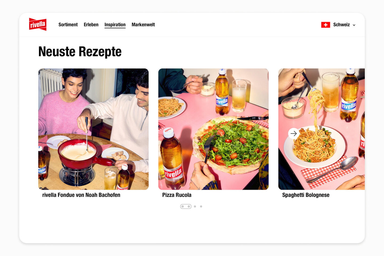Screen dimensions: 384x256
Task: Click the Swiss flag icon
Action: click(326, 25)
